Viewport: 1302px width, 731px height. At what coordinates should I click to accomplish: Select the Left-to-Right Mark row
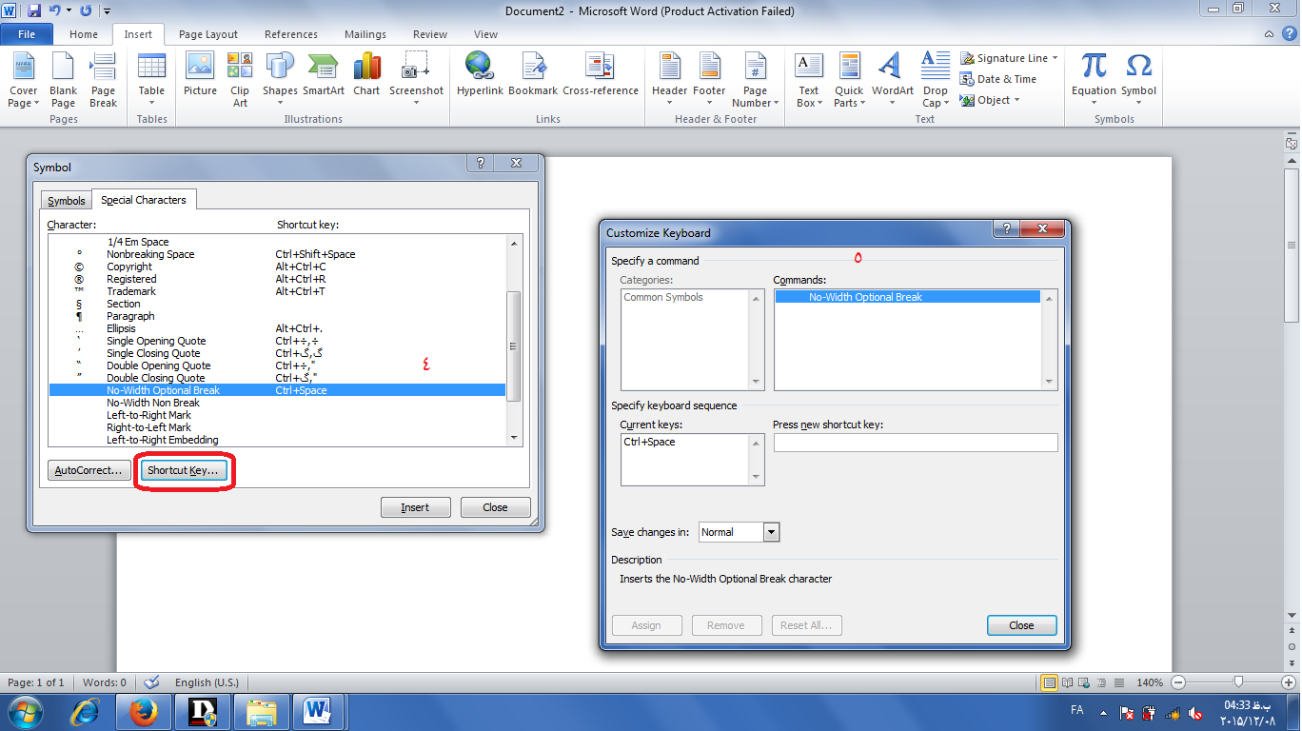277,415
